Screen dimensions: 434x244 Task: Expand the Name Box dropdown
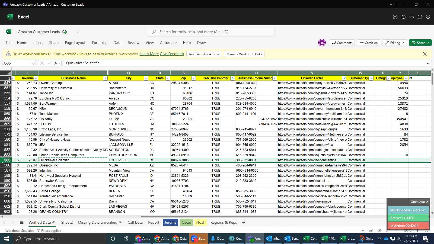tap(33, 63)
